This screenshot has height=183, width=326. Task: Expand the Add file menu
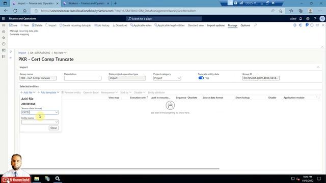coord(28,93)
